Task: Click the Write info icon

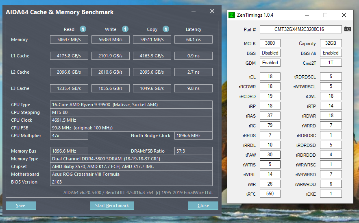Action: click(125, 29)
